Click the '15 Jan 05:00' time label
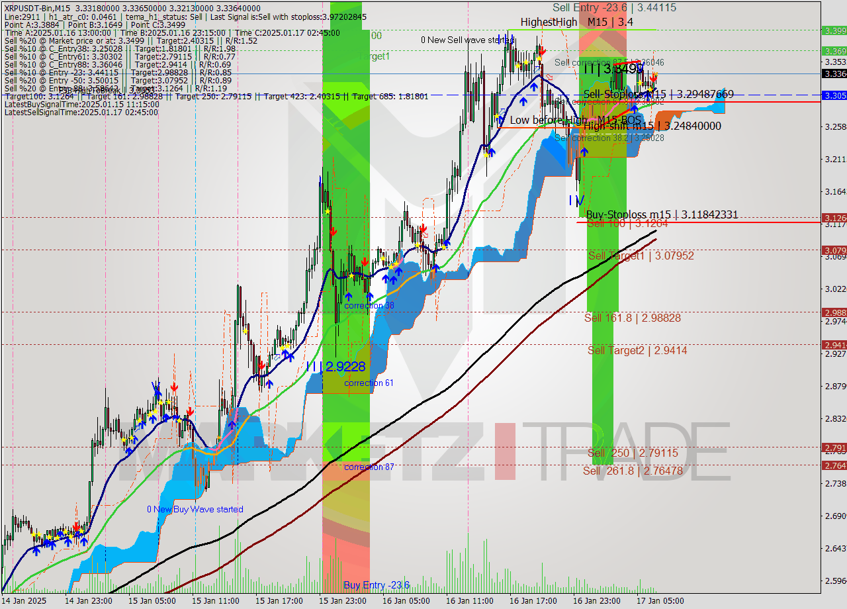The height and width of the screenshot is (609, 847). (152, 601)
